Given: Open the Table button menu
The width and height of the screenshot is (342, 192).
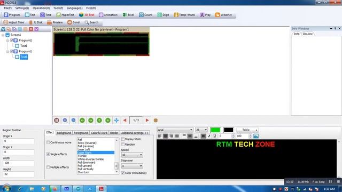Looking at the screenshot, I should tap(247, 130).
